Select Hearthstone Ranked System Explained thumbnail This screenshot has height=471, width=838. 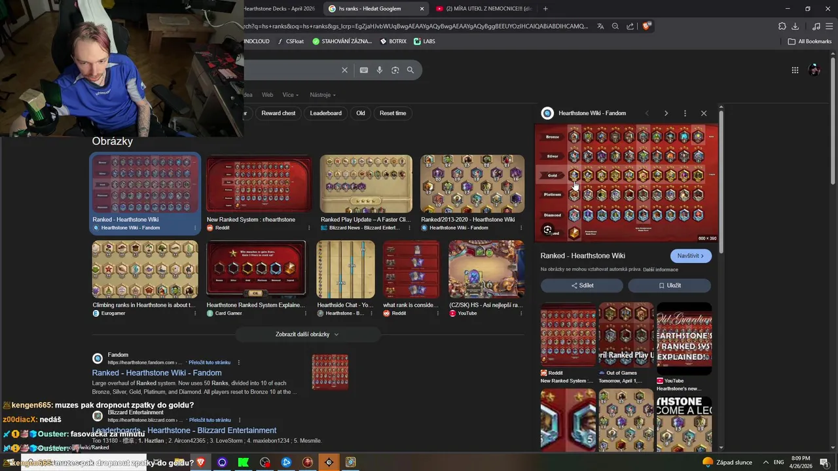(256, 270)
